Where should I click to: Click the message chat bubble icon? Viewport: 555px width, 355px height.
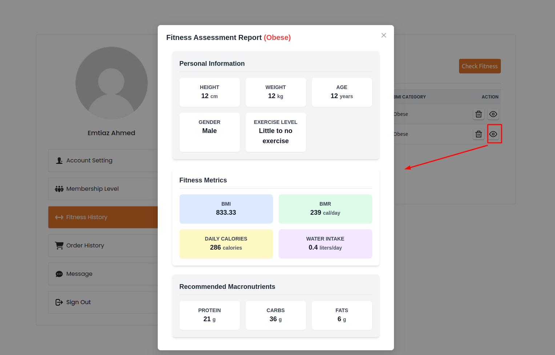59,274
